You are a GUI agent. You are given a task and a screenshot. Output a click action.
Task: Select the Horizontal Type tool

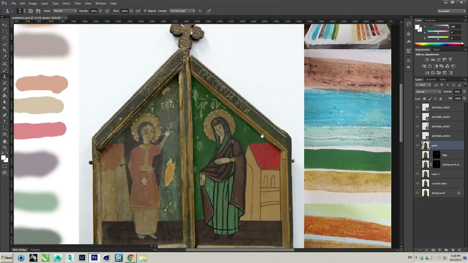pos(5,122)
